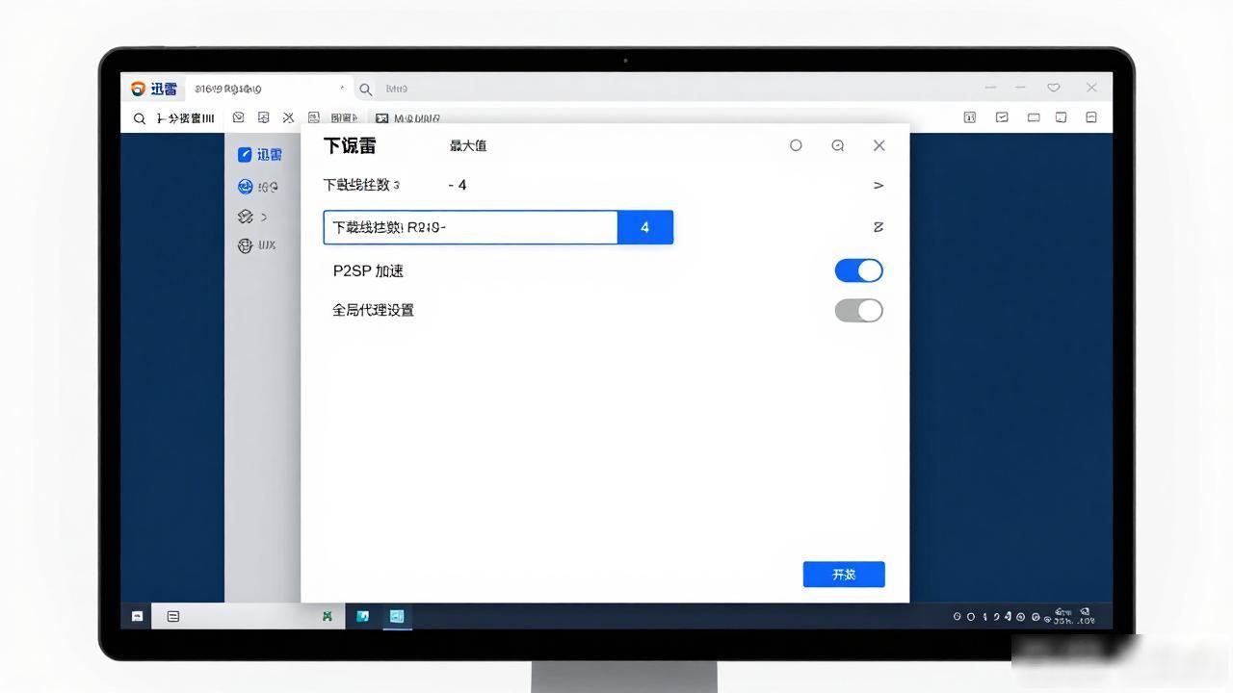The image size is (1233, 693).
Task: Click the green app icon on the taskbar
Action: coord(327,616)
